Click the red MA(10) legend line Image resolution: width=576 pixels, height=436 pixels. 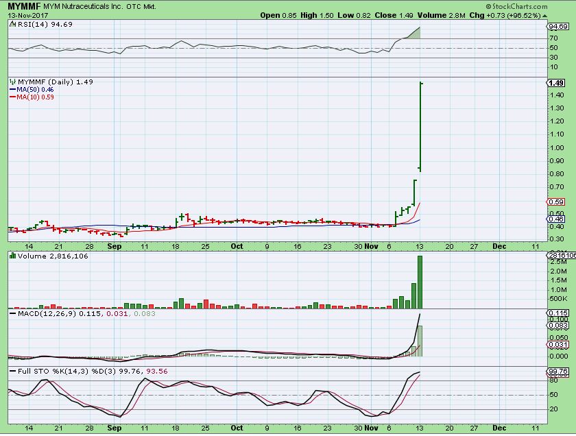pyautogui.click(x=10, y=97)
